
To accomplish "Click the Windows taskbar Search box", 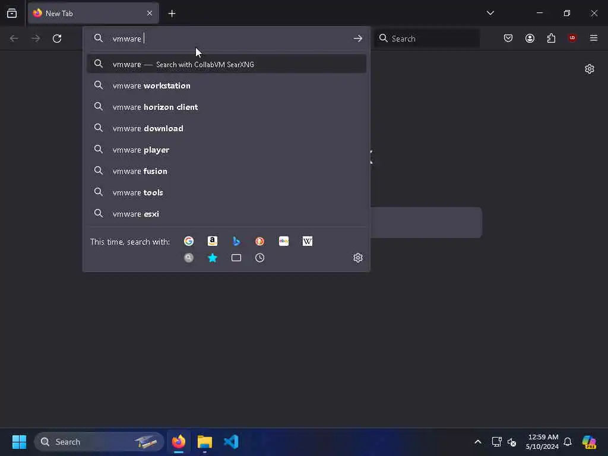I will (x=99, y=442).
